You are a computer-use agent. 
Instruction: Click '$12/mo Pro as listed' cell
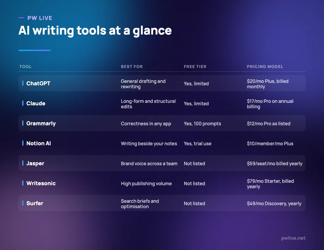click(269, 124)
